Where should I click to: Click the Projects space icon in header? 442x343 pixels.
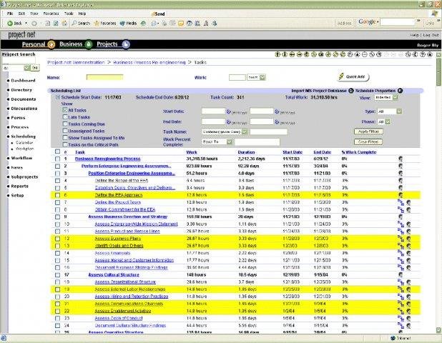[126, 44]
